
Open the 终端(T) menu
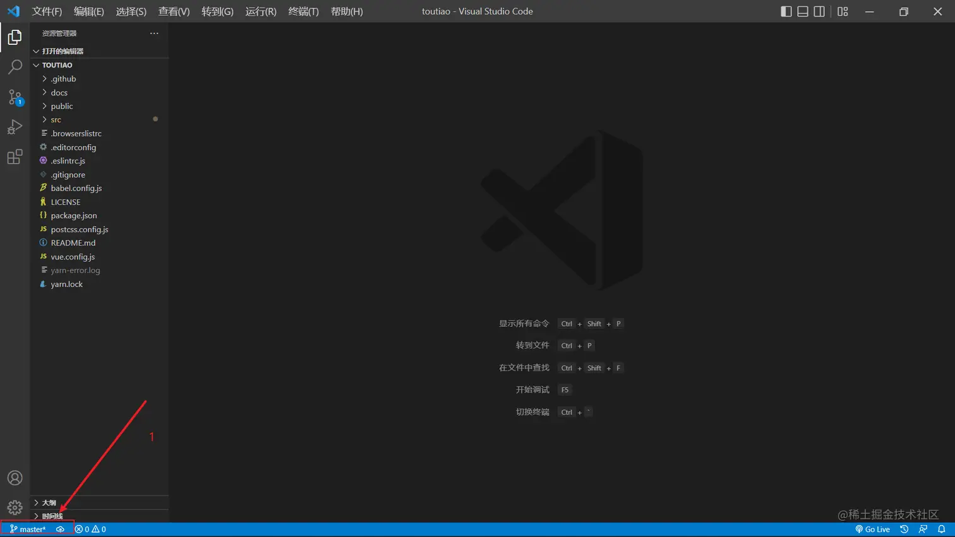[x=303, y=11]
